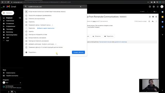Go back to filter criteria with back arrow
This screenshot has height=93, width=165.
[x=26, y=12]
